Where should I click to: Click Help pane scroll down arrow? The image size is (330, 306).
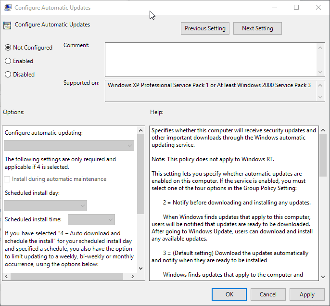click(x=323, y=277)
